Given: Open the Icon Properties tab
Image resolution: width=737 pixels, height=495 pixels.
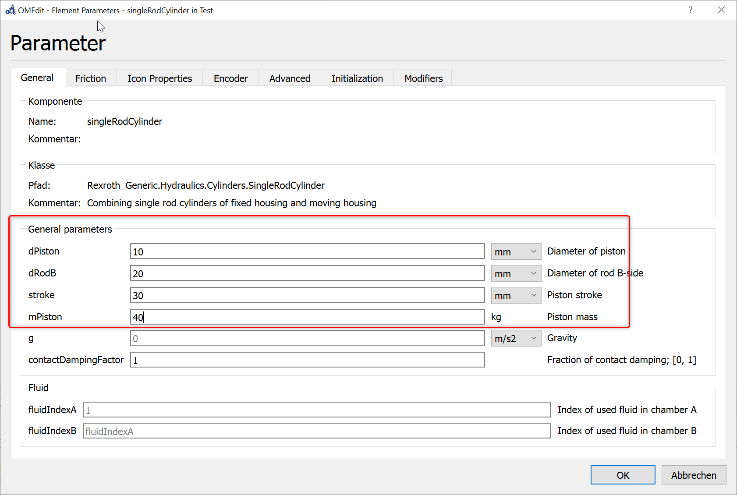Looking at the screenshot, I should (x=159, y=78).
